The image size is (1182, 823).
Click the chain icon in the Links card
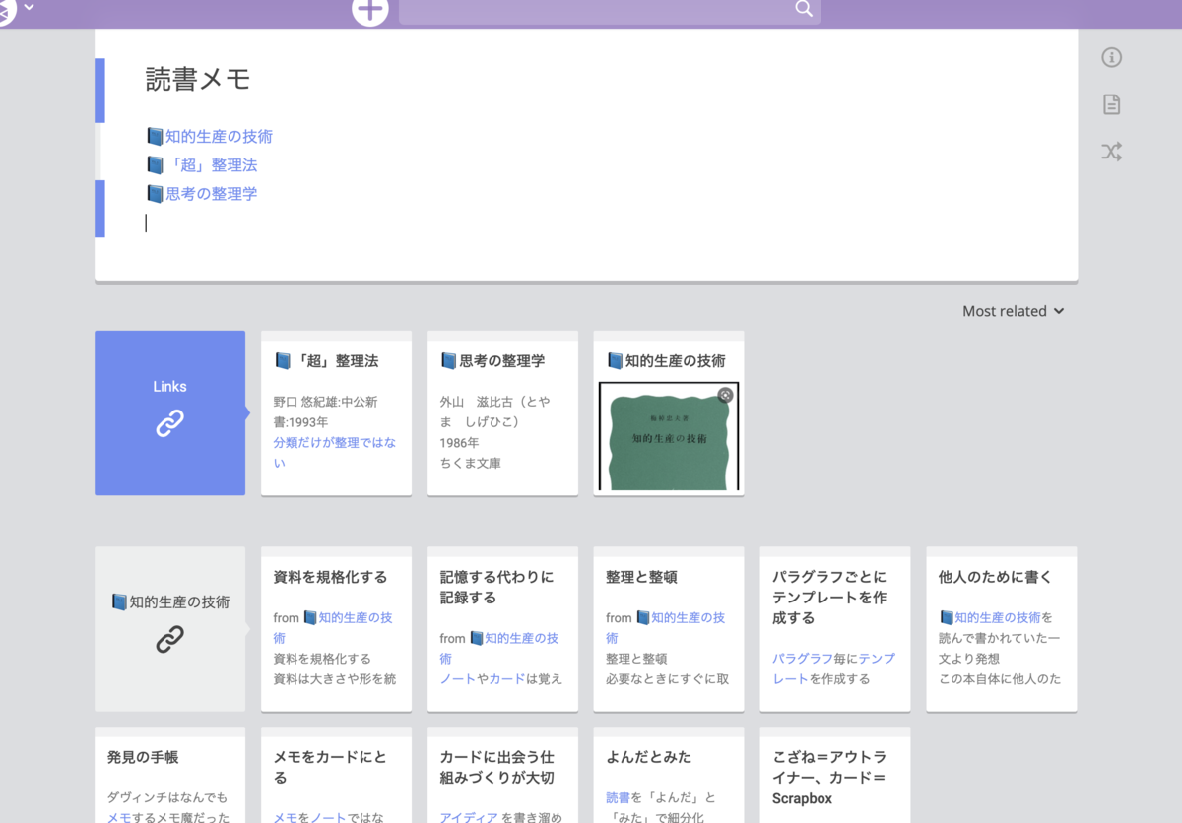[x=169, y=424]
